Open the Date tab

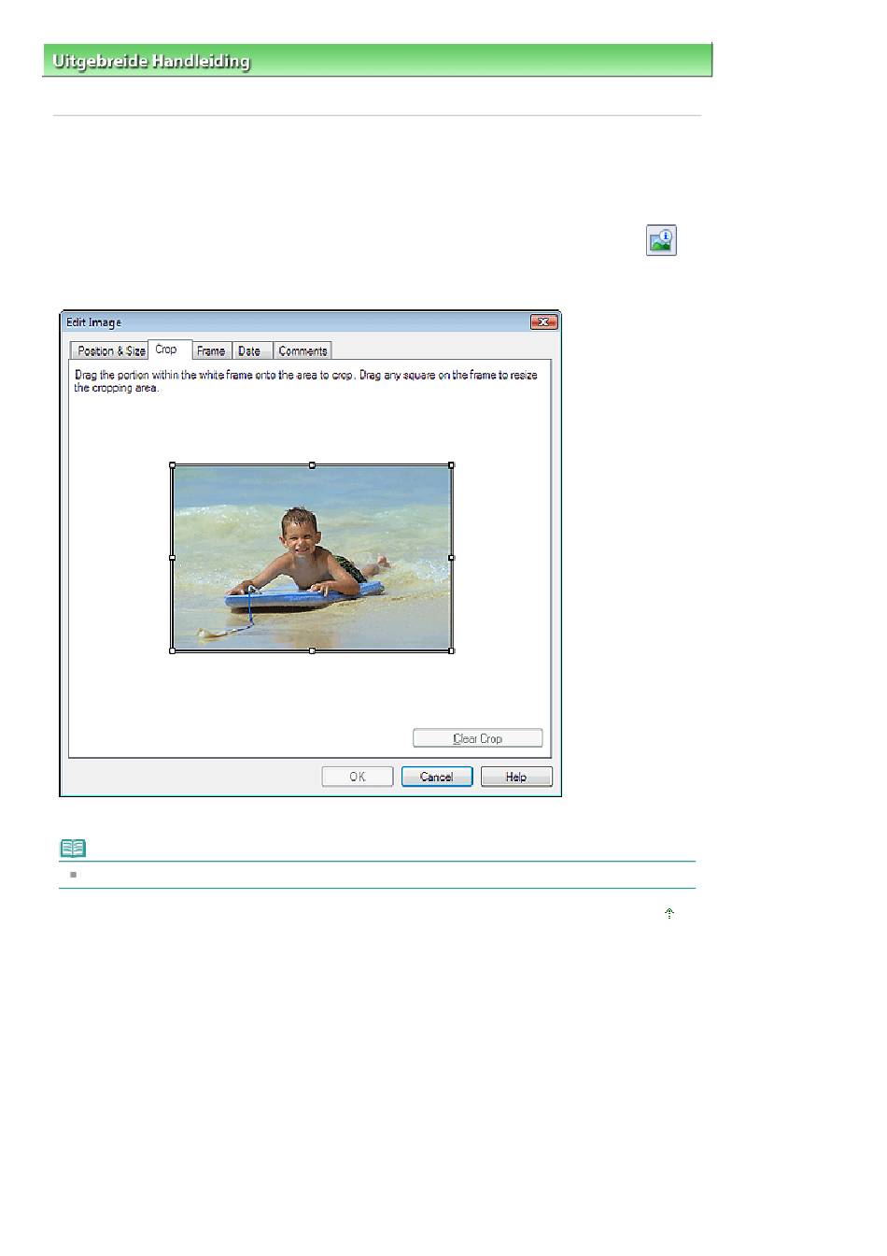point(250,350)
